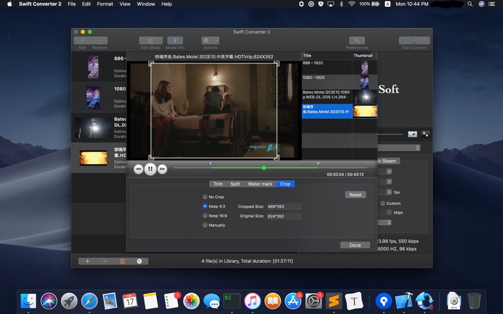Take a snapshot with the camera icon
Screen dimensions: 503x314
(412, 134)
